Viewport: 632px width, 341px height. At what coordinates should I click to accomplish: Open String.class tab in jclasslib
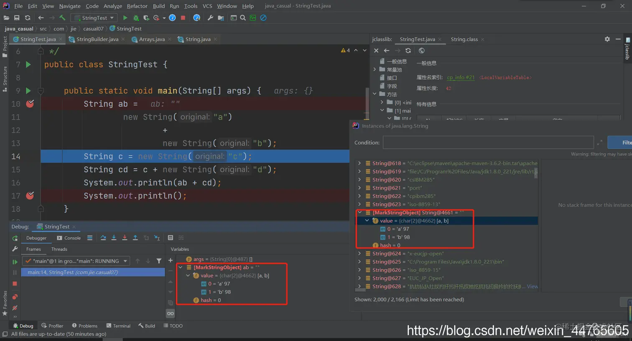pos(464,39)
